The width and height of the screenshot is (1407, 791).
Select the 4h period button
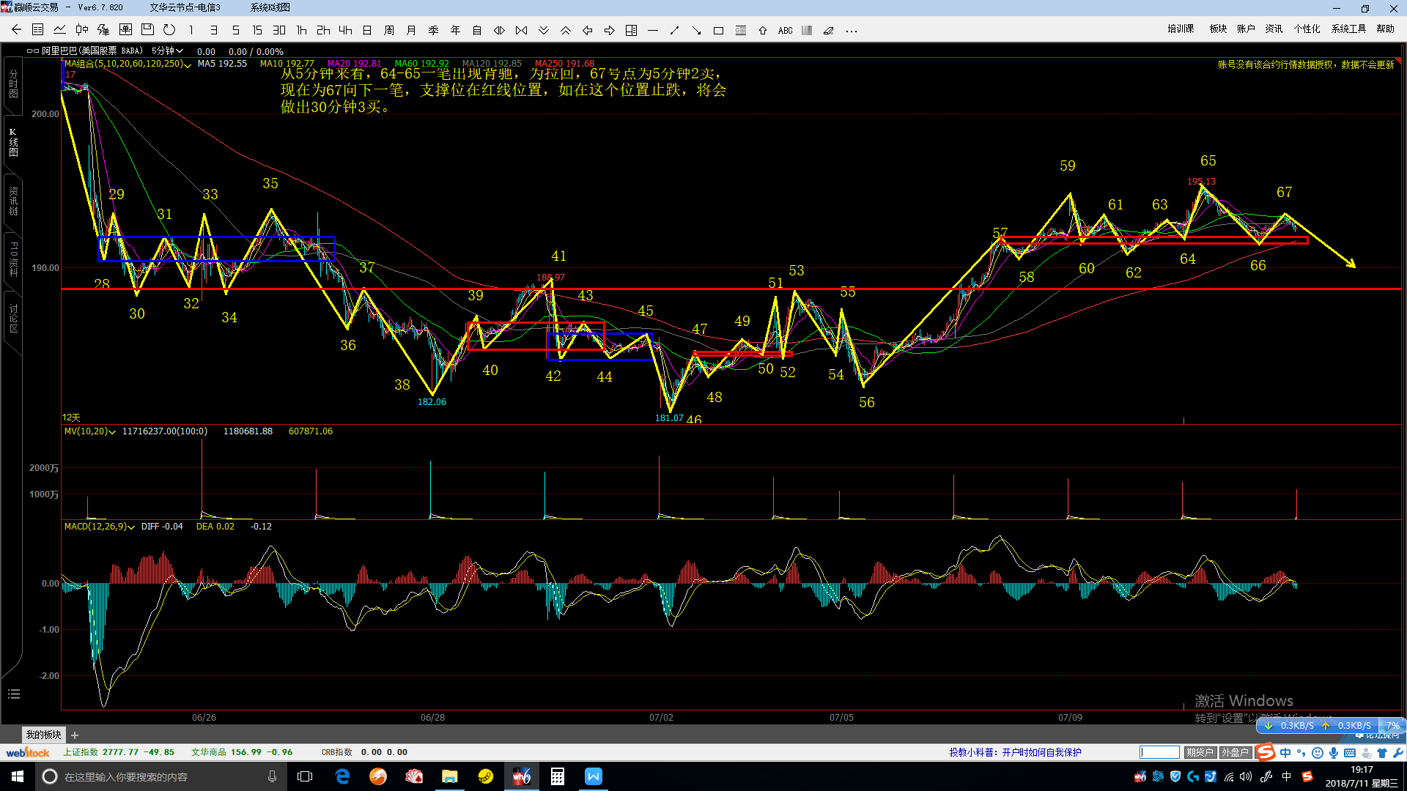[345, 30]
